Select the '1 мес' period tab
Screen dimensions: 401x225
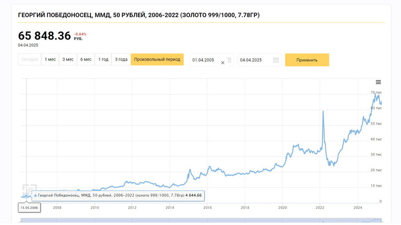coord(50,60)
